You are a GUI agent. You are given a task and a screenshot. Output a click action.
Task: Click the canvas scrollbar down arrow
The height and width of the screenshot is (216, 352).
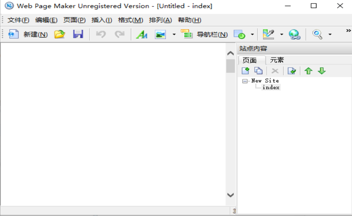coord(230,195)
